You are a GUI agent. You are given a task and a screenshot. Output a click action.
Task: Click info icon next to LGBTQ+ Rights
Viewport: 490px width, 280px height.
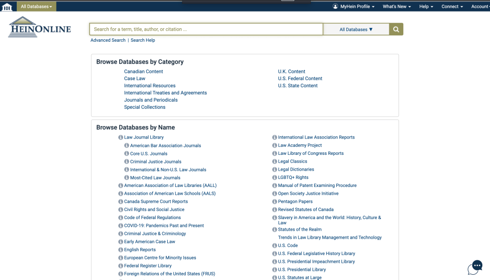tap(274, 177)
